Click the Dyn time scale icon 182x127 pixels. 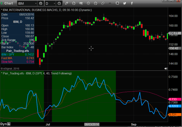tap(9, 124)
